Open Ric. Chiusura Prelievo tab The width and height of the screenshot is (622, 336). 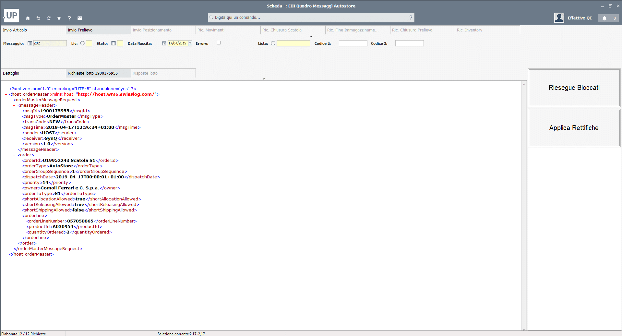423,30
